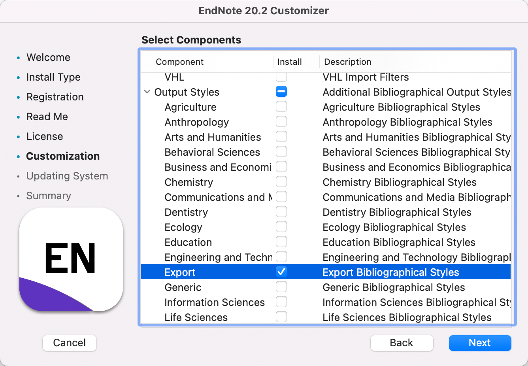Screen dimensions: 528x366
Task: Click the Registration step label
Action: point(55,97)
